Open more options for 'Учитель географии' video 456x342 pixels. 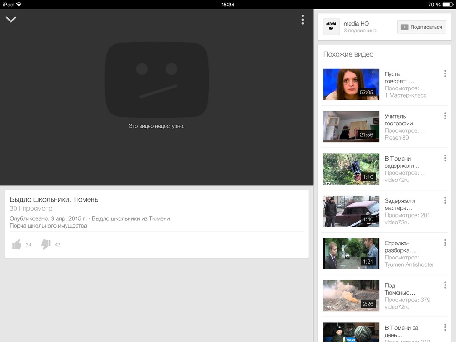pyautogui.click(x=445, y=116)
